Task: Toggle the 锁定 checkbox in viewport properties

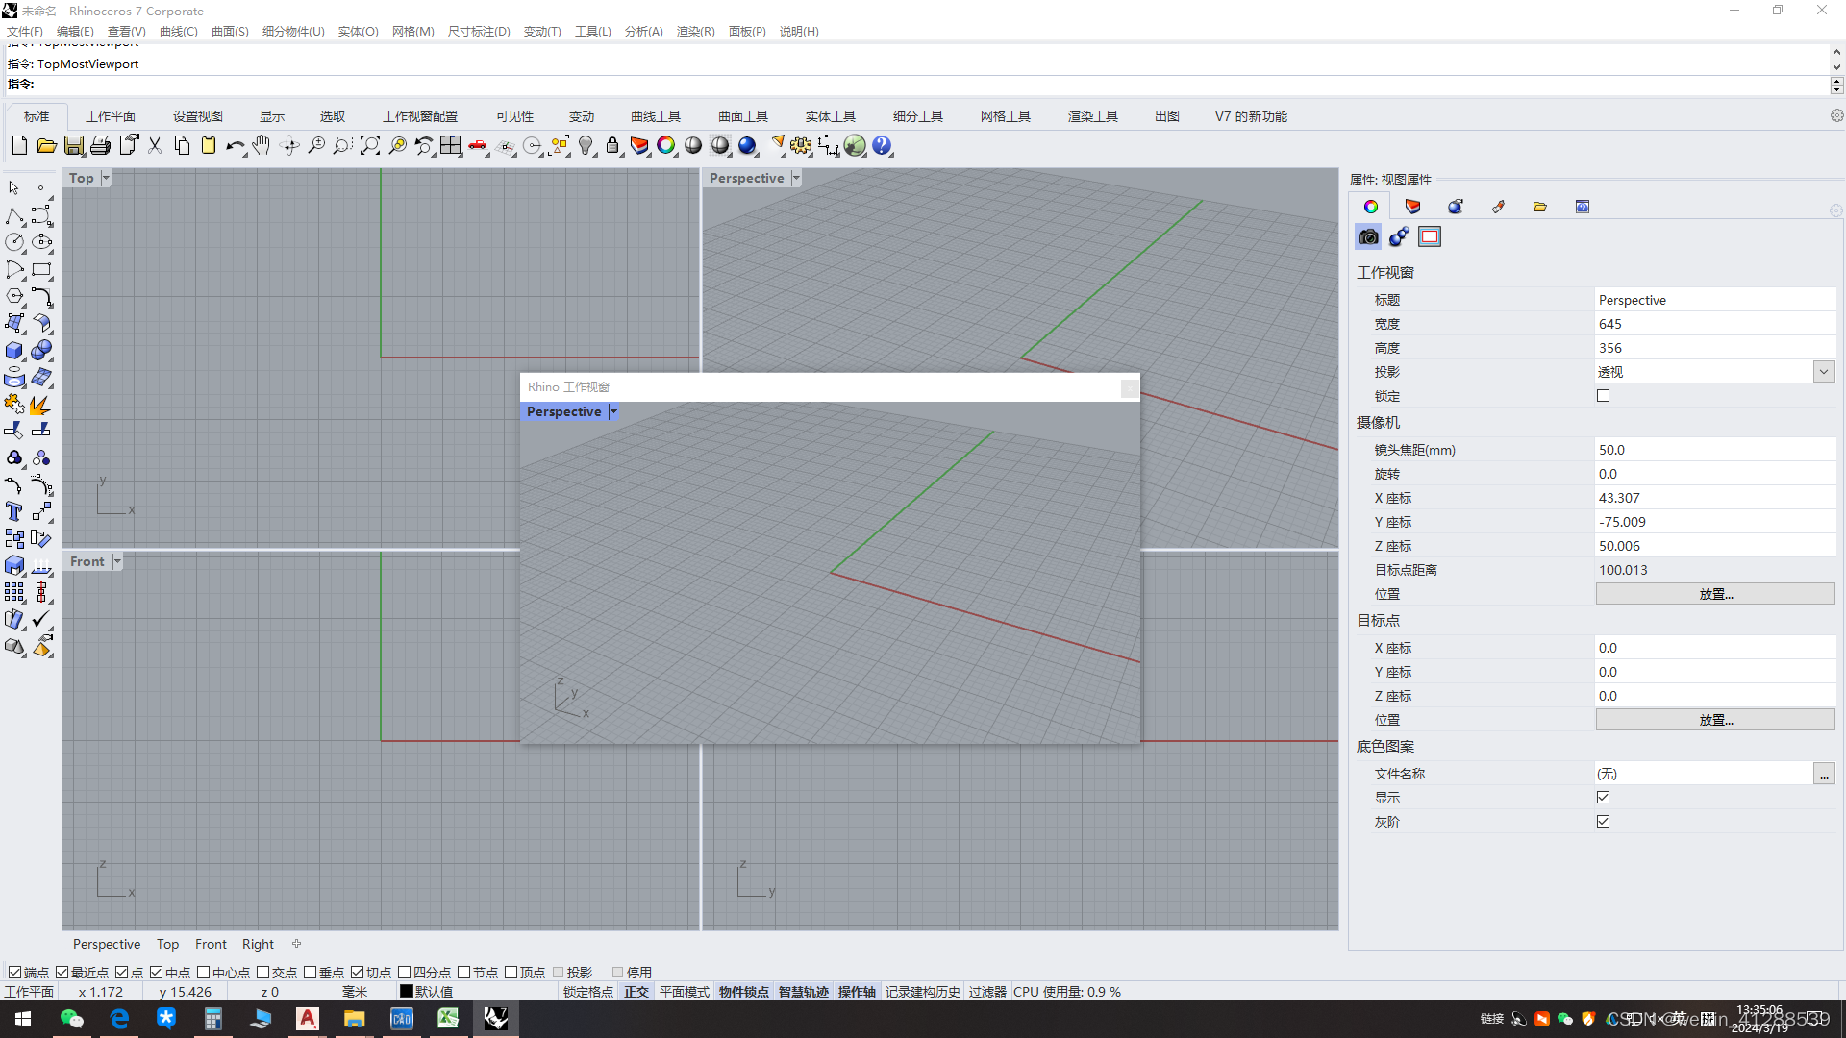Action: click(x=1603, y=396)
